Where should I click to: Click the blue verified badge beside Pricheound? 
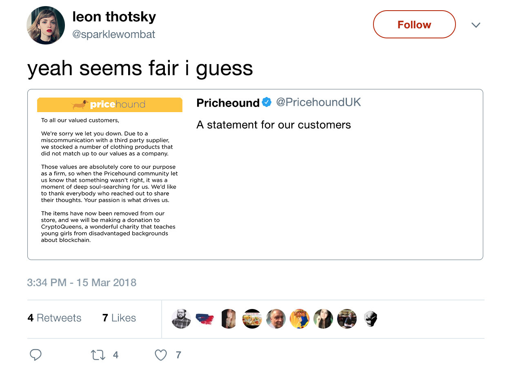[267, 102]
